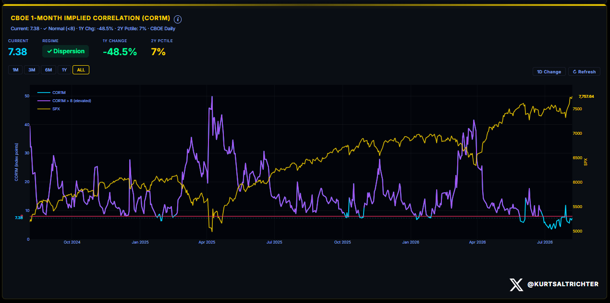Click the Jan 2026 x-axis label
This screenshot has width=610, height=303.
[x=411, y=242]
